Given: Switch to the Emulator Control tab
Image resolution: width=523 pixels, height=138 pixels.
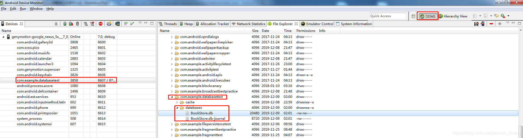Looking at the screenshot, I should pos(317,24).
